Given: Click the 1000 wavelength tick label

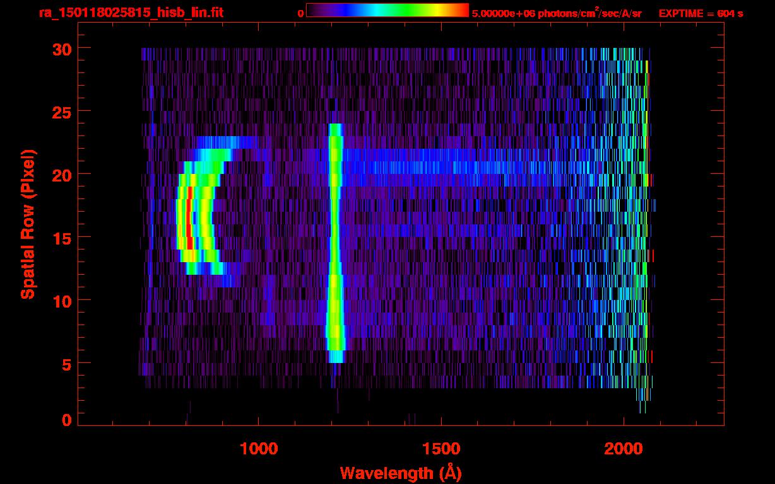Looking at the screenshot, I should tap(259, 448).
